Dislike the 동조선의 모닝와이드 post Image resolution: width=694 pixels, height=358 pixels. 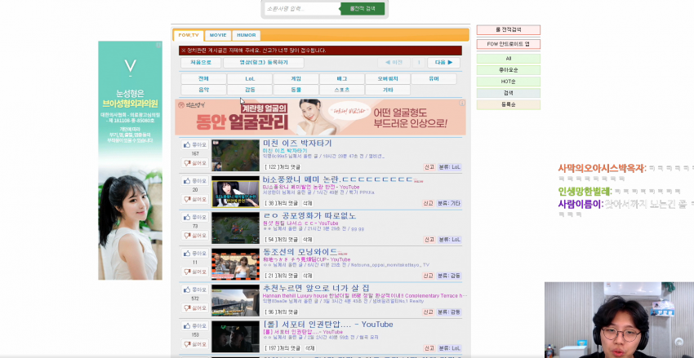[195, 272]
